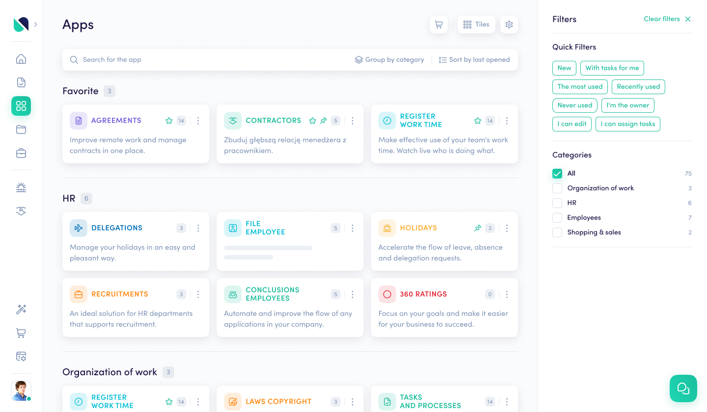
Task: Click the Search for the app field
Action: click(x=209, y=60)
